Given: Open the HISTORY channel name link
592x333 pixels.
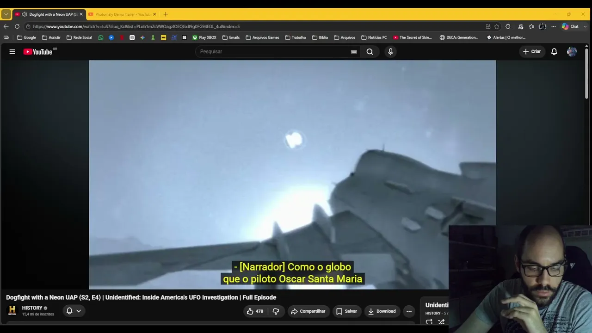Looking at the screenshot, I should coord(32,308).
